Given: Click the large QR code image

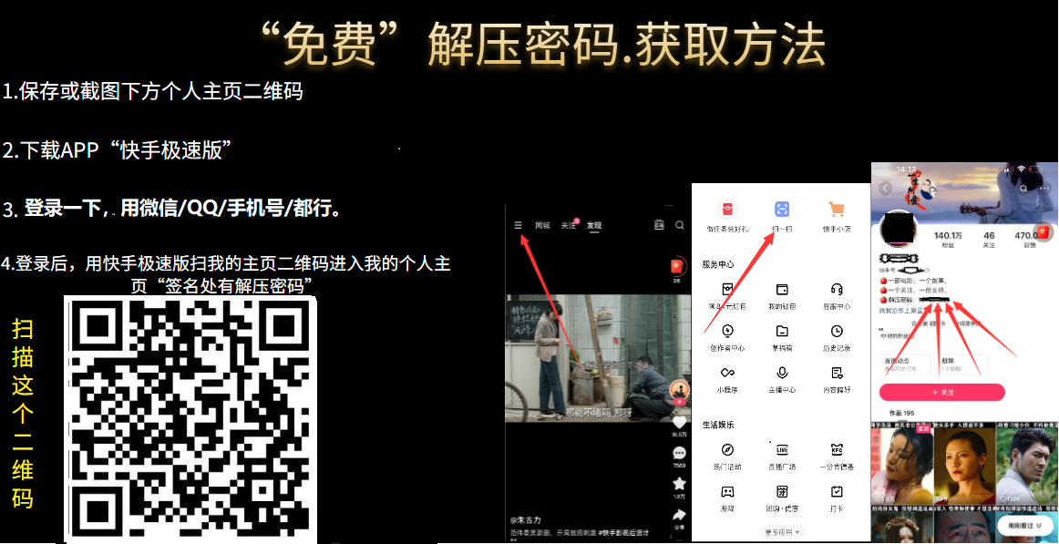Looking at the screenshot, I should click(x=190, y=418).
